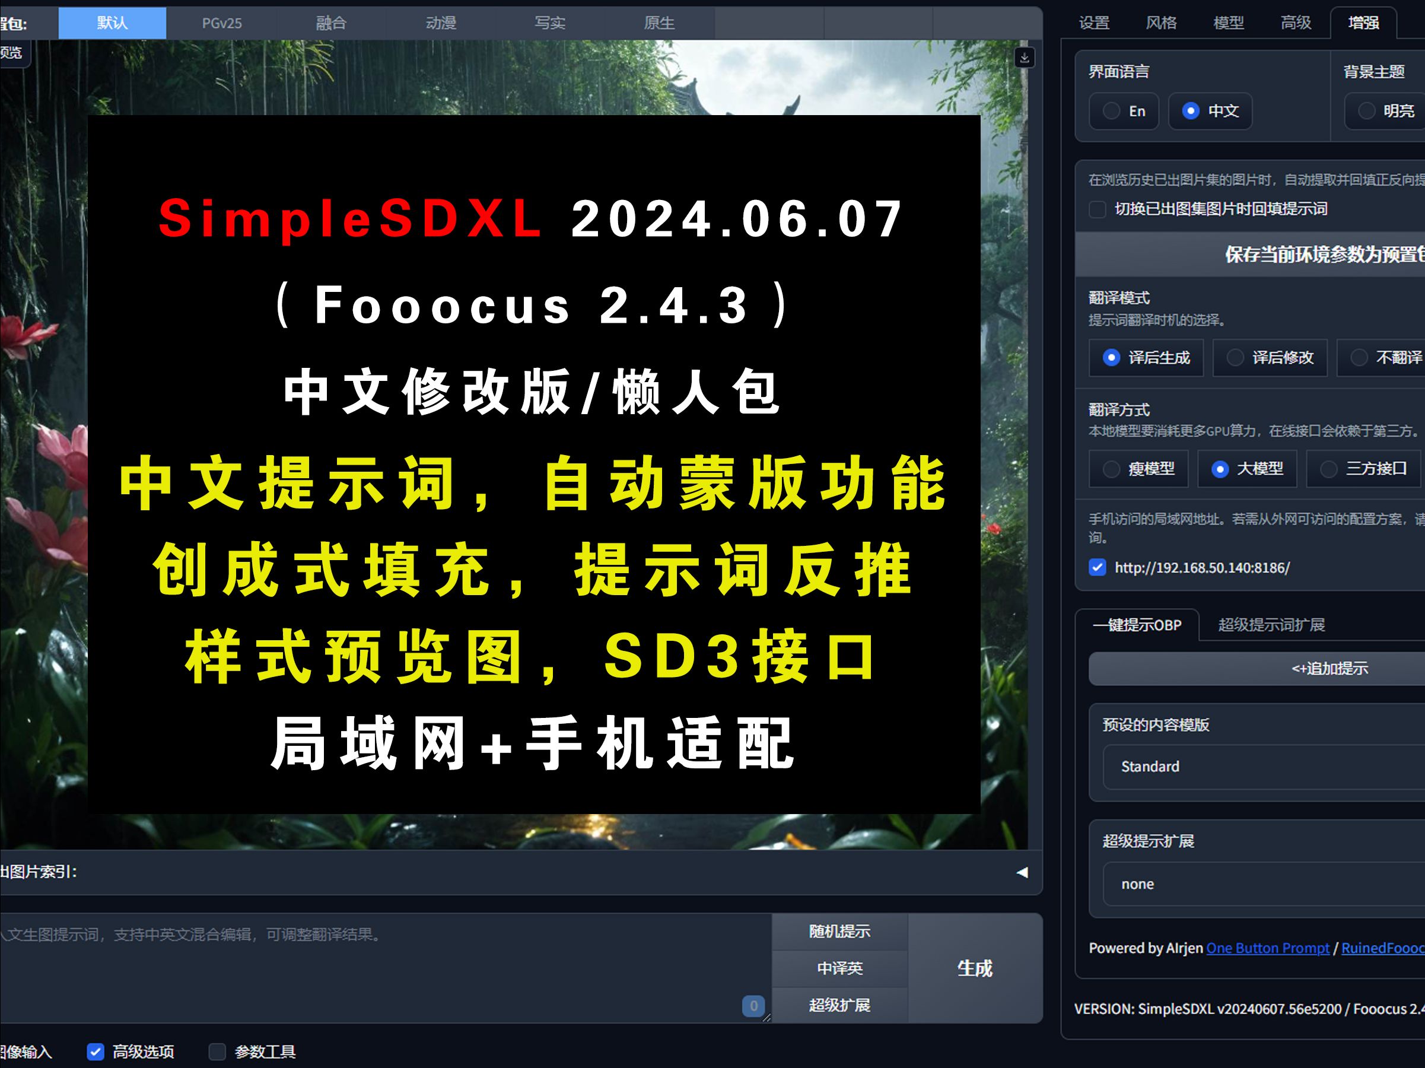The image size is (1425, 1068).
Task: Open the 预设的内容模版 Standard dropdown
Action: pos(1264,767)
